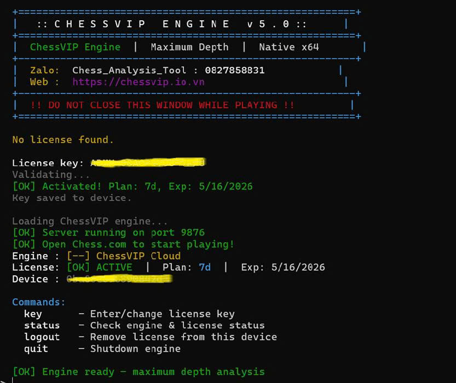The width and height of the screenshot is (456, 383).
Task: Click the Zalo number 0827858831
Action: [235, 70]
